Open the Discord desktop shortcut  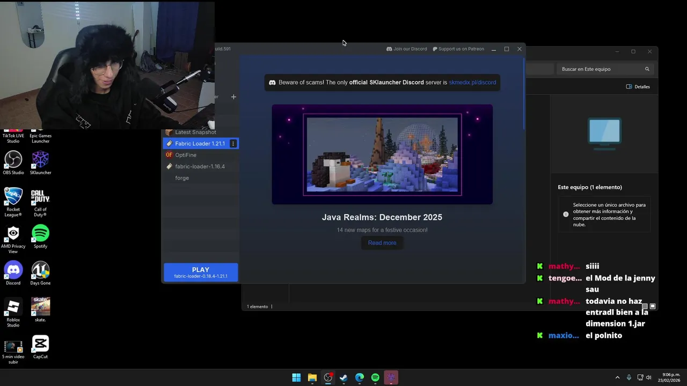coord(13,273)
